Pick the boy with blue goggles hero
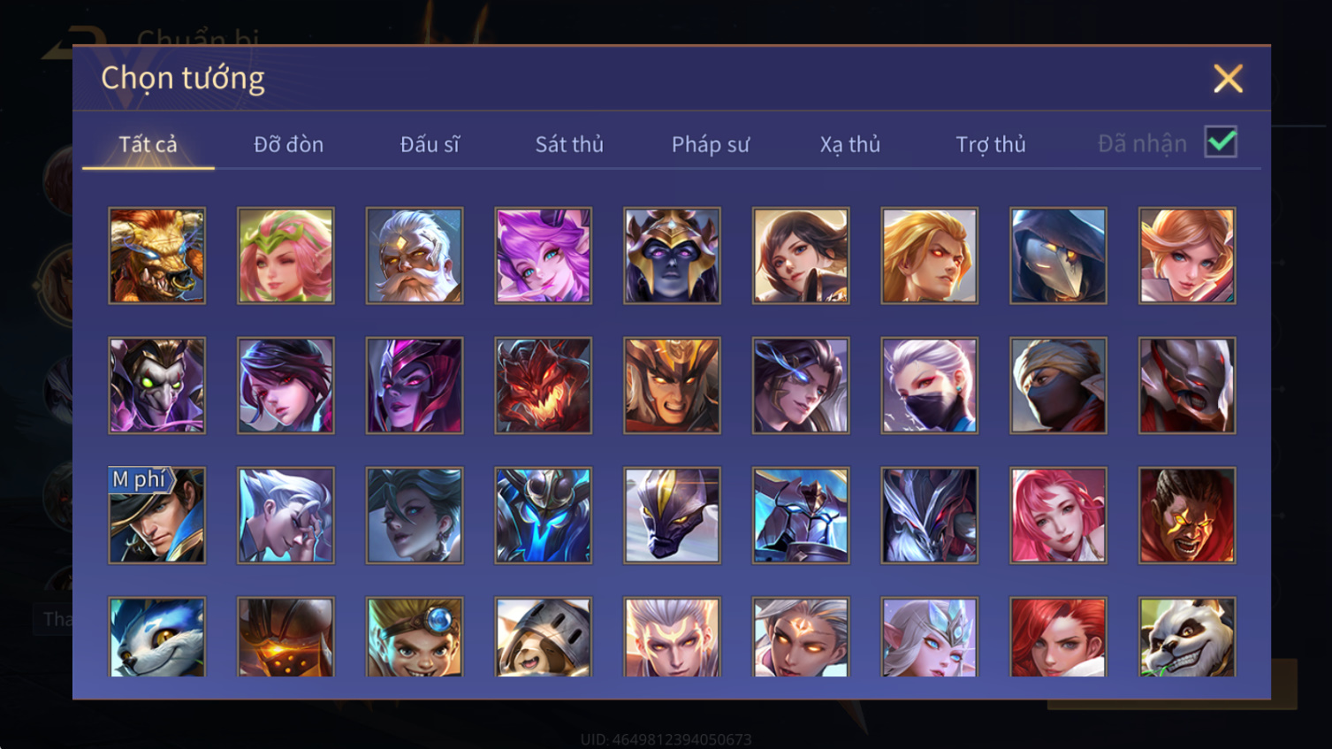Viewport: 1332px width, 749px height. [415, 637]
